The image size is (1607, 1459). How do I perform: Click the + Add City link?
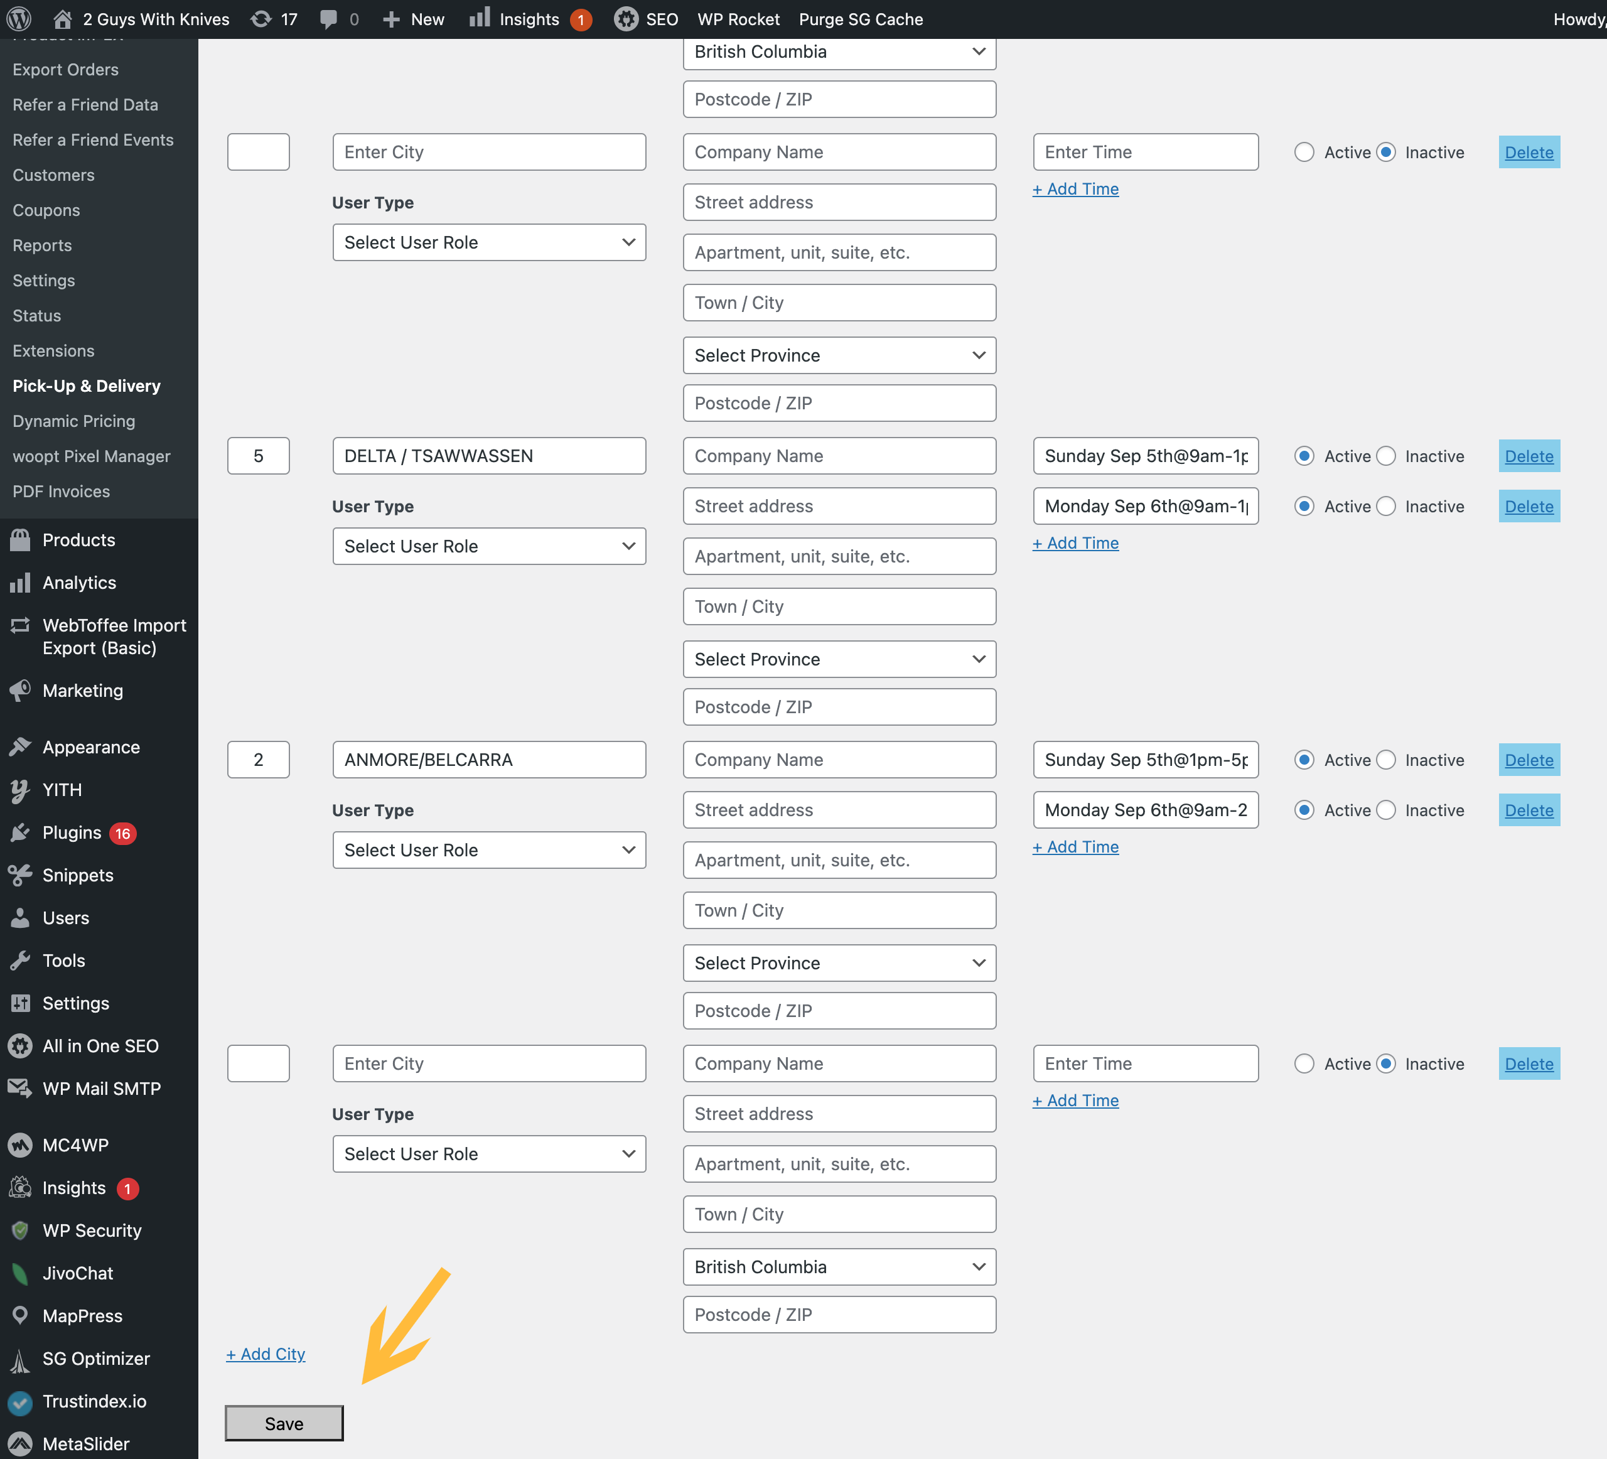[266, 1354]
